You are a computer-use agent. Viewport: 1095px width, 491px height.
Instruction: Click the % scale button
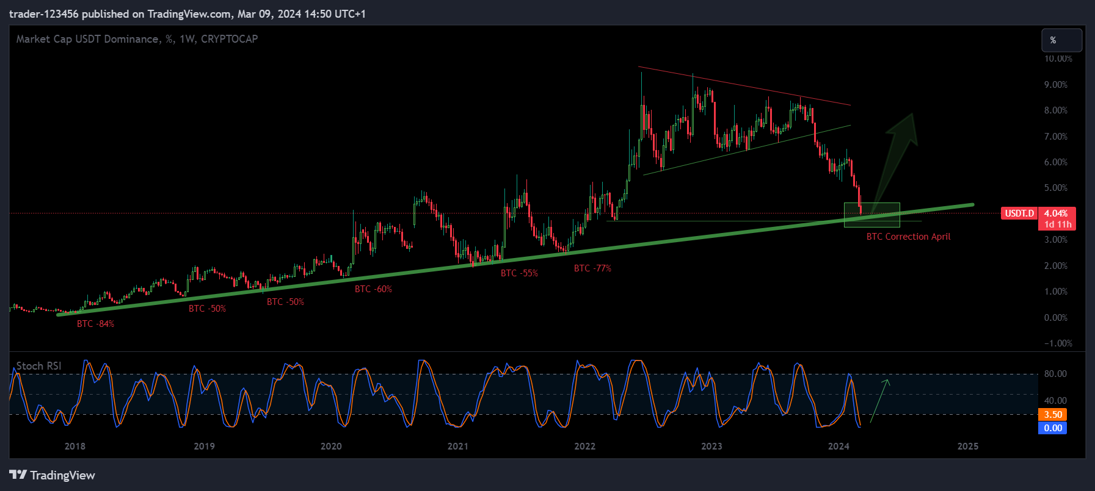[1062, 40]
